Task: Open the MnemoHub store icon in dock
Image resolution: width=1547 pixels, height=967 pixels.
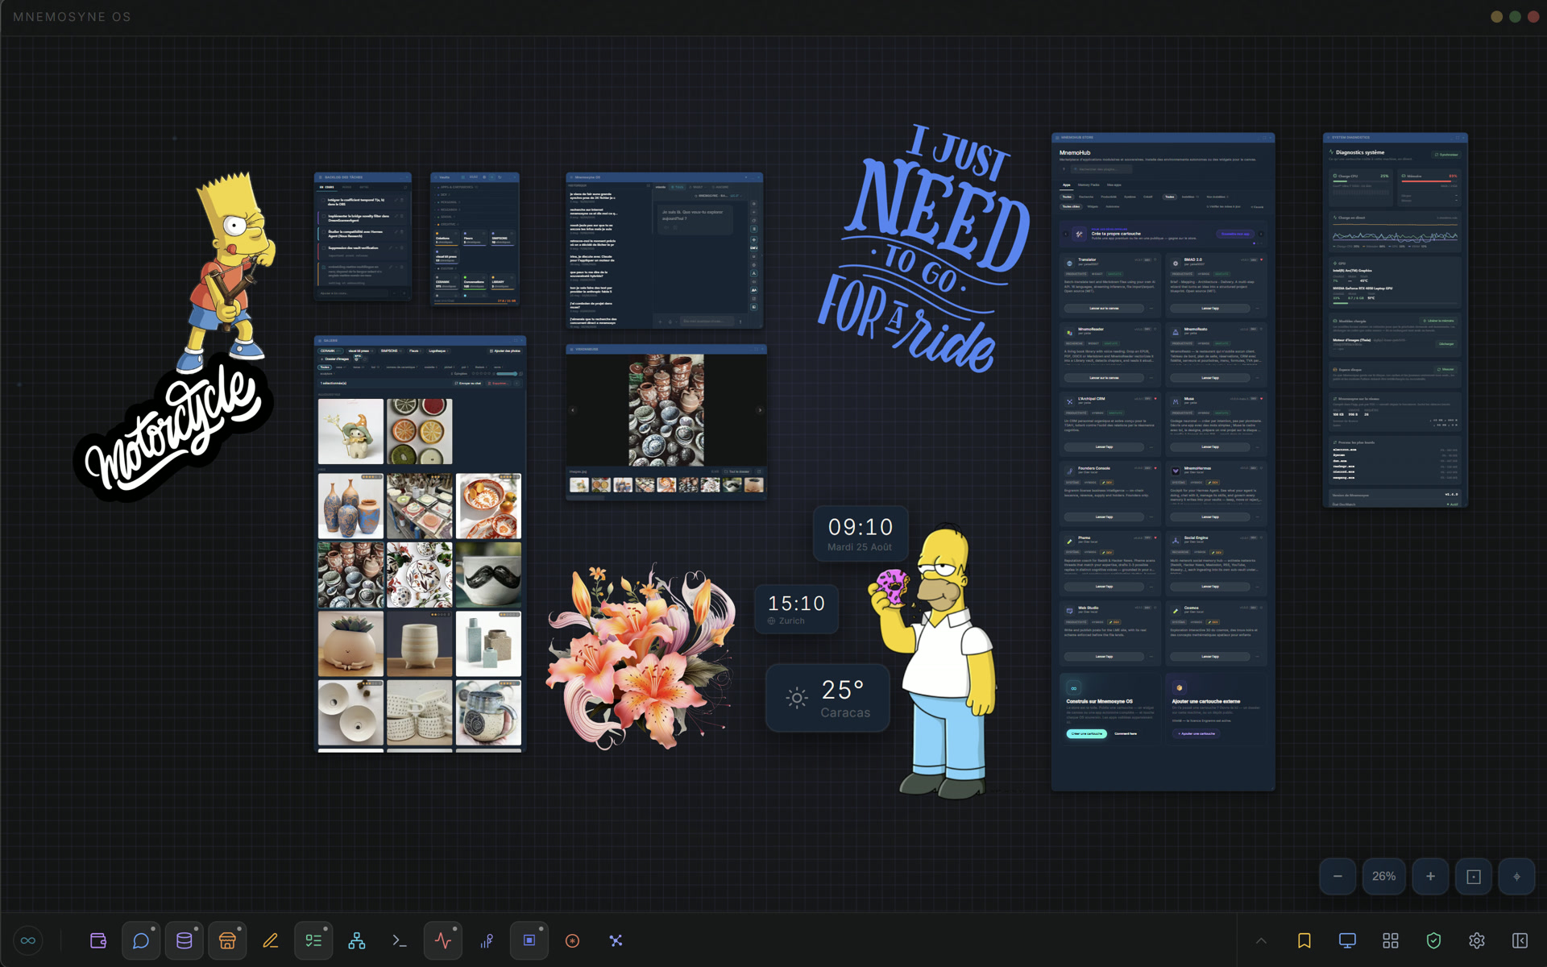Action: point(227,940)
